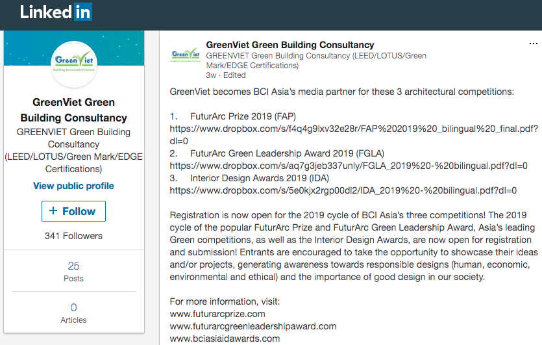Viewport: 542px width, 345px height.
Task: Visit www.bciasiaidawards.com link
Action: pos(225,339)
